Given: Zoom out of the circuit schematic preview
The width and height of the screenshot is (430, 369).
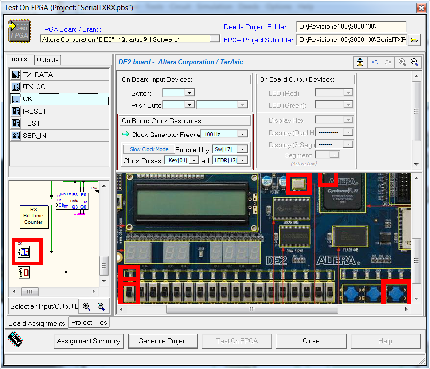Looking at the screenshot, I should 101,306.
